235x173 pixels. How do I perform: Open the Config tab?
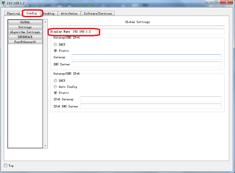click(x=31, y=13)
